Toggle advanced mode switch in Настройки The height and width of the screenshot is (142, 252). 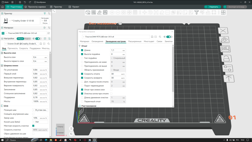point(38,39)
